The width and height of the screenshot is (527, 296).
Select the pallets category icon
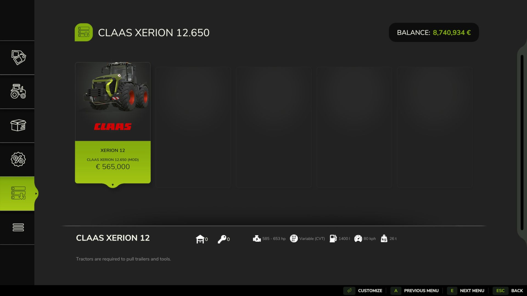[x=18, y=126]
